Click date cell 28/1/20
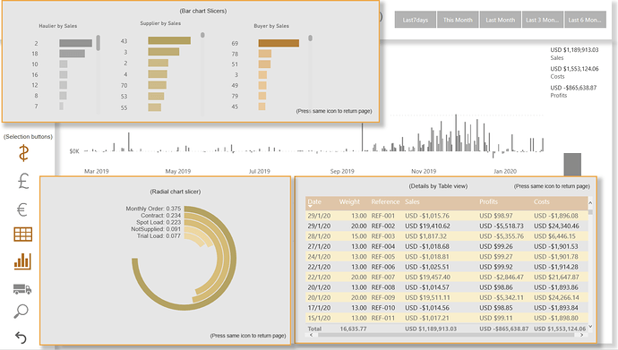Screen dimensions: 618x350 (319, 236)
